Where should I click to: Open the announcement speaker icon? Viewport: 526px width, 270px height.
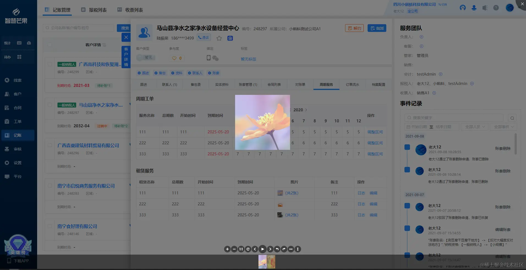click(x=485, y=8)
